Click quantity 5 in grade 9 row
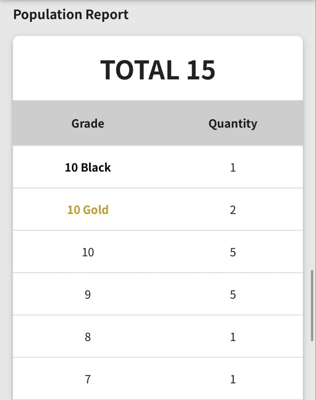 (232, 294)
